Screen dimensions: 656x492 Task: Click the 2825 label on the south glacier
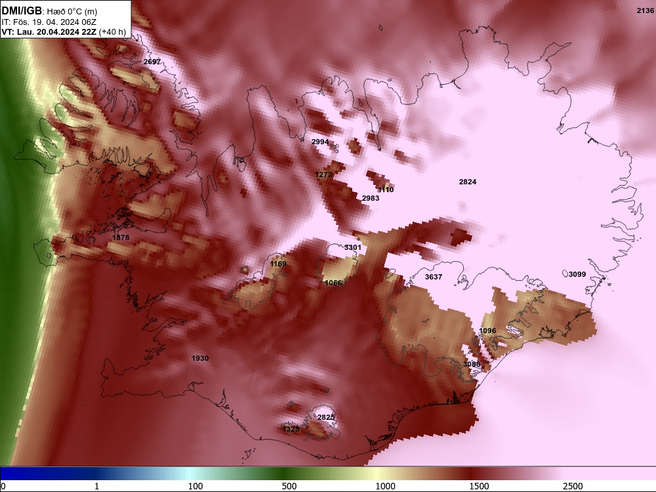pyautogui.click(x=326, y=417)
